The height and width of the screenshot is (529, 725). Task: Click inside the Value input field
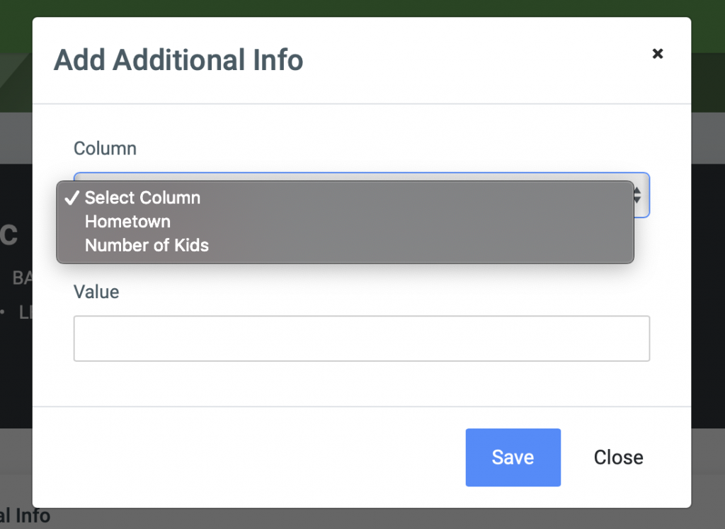tap(362, 339)
